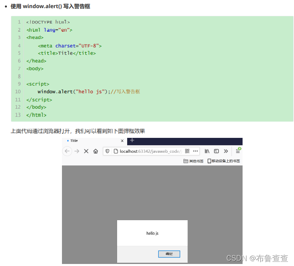The width and height of the screenshot is (294, 266).
Task: Open the QR code icon in address bar
Action: (x=187, y=151)
